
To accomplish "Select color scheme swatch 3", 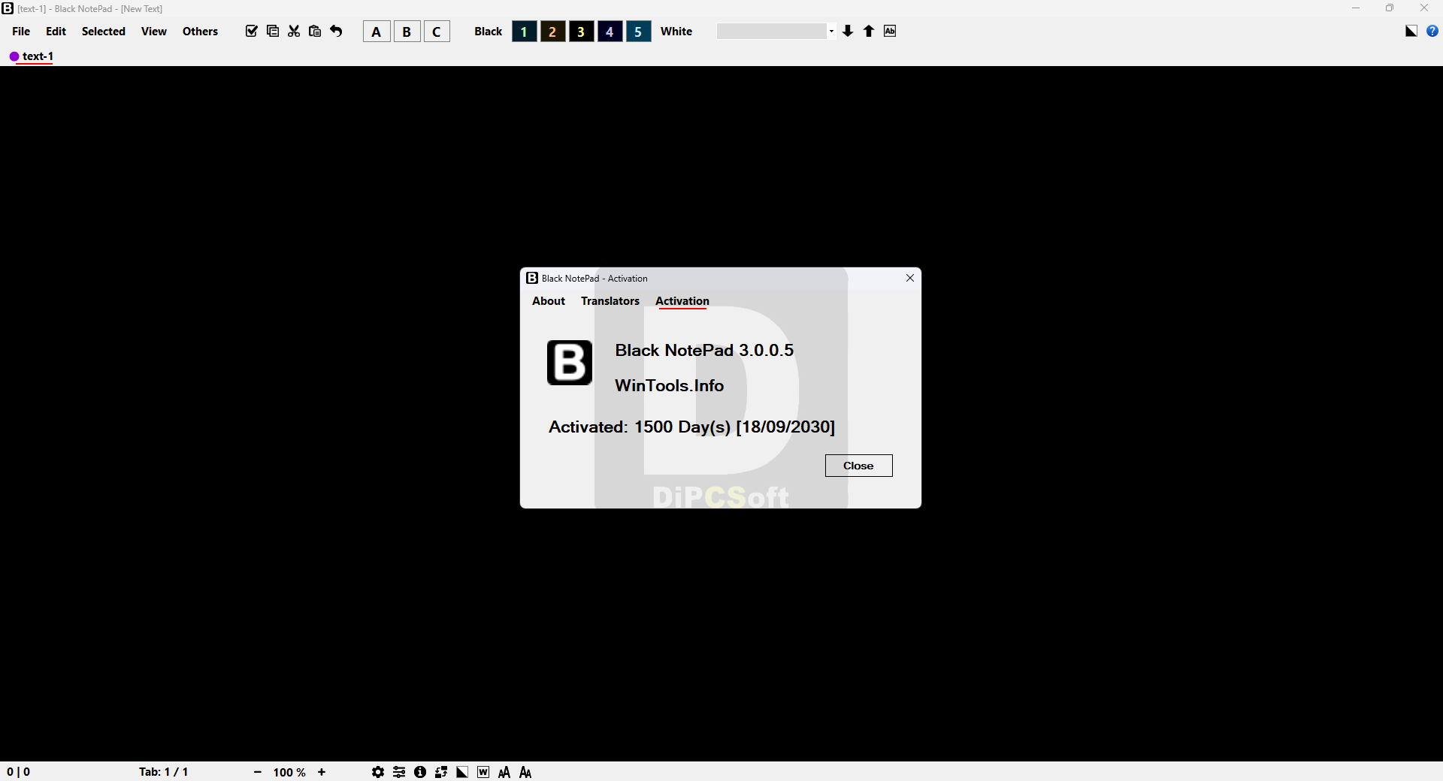I will [581, 32].
